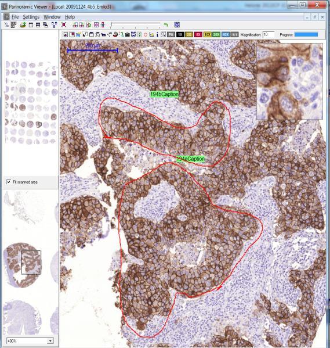Toggle the 'Fit scanned area' checkbox
The height and width of the screenshot is (348, 330).
9,182
